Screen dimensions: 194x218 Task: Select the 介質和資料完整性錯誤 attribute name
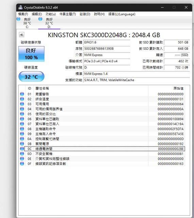point(52,159)
